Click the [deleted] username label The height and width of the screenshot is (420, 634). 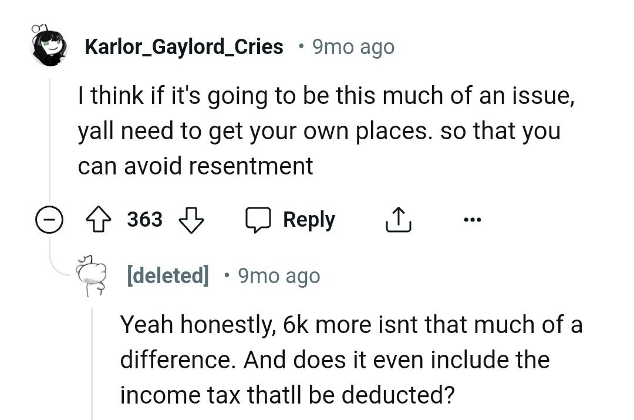[168, 275]
